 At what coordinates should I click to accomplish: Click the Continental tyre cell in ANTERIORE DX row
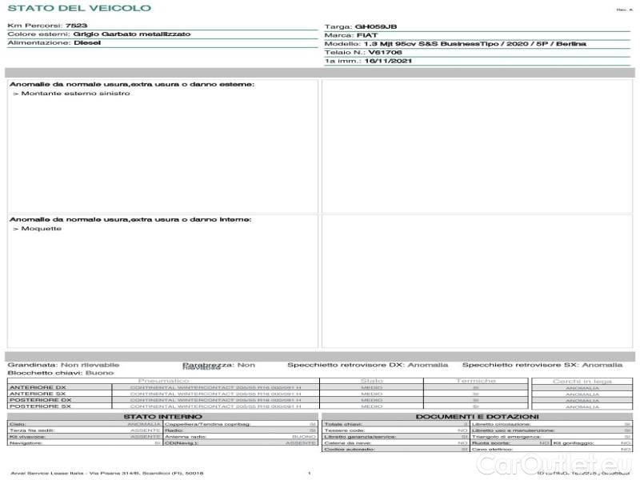[x=215, y=387]
